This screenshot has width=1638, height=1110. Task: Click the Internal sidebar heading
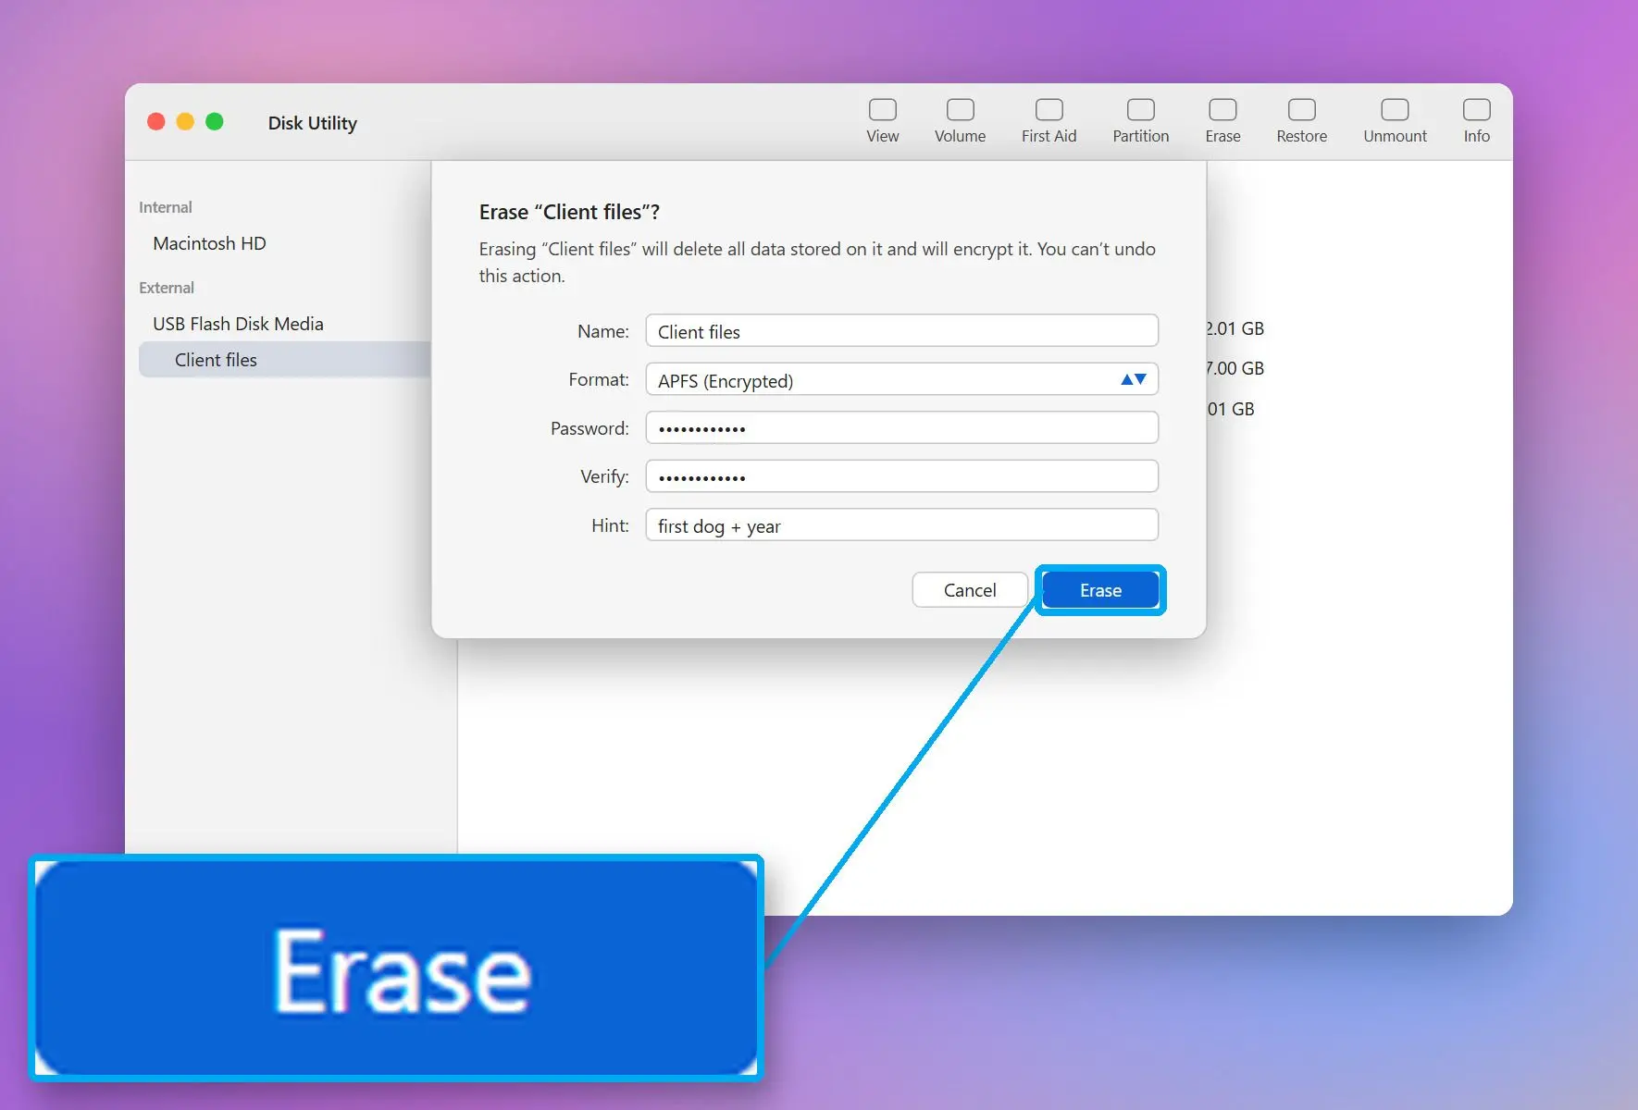click(x=166, y=207)
